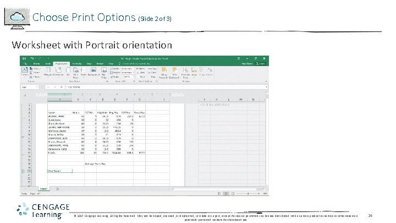
Task: Click the Bring Forward button
Action: click(x=164, y=73)
